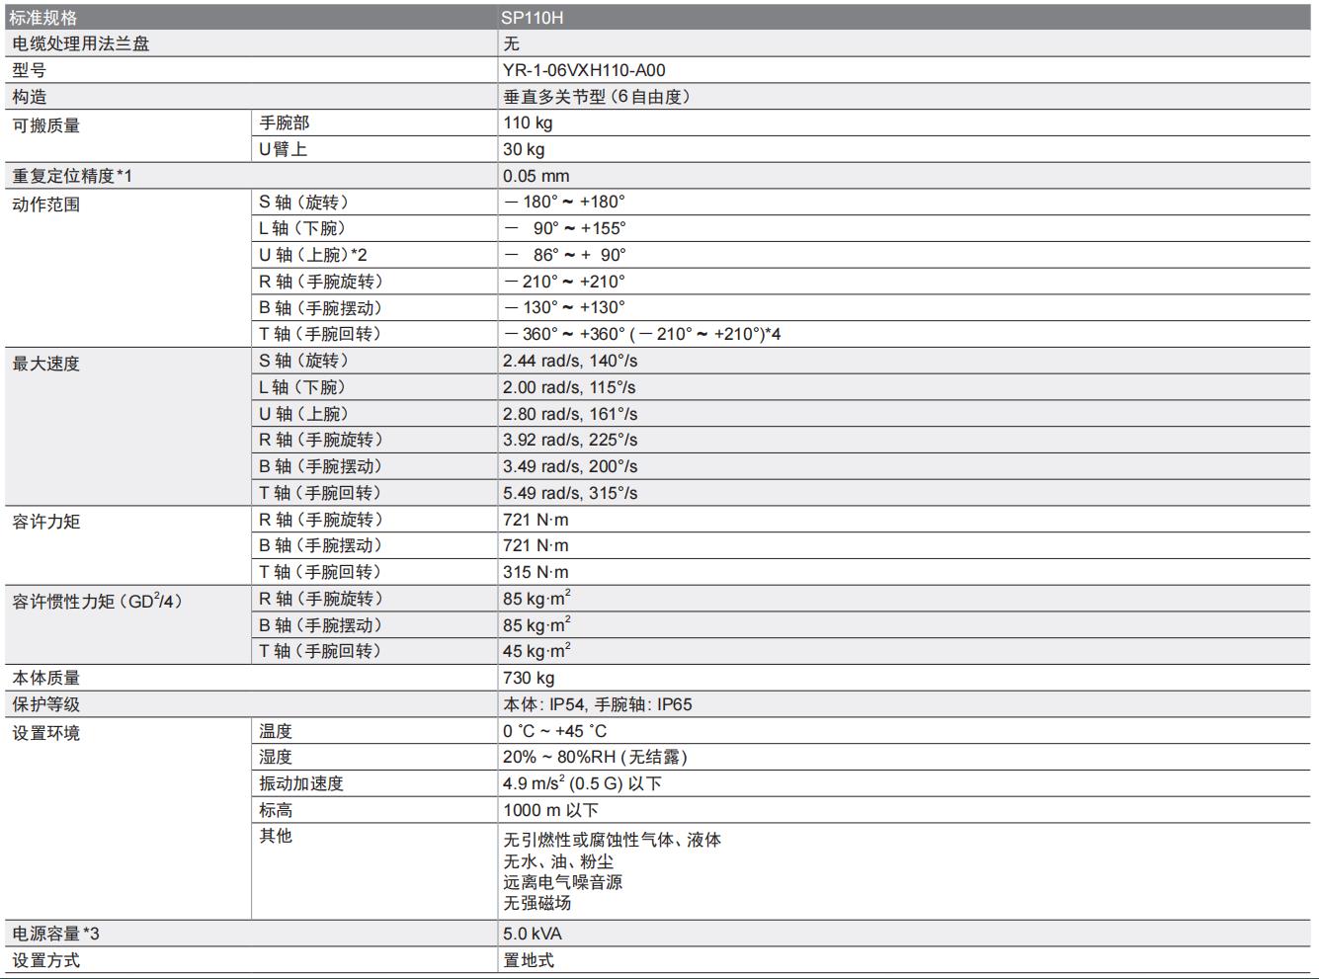Select the value '垂直多关节型（6自由度）'
This screenshot has height=979, width=1319.
click(597, 97)
